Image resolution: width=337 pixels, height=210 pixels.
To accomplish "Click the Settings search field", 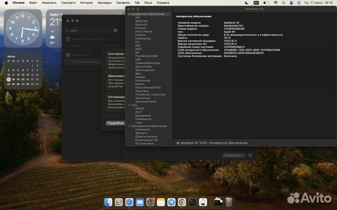I will pos(91,30).
